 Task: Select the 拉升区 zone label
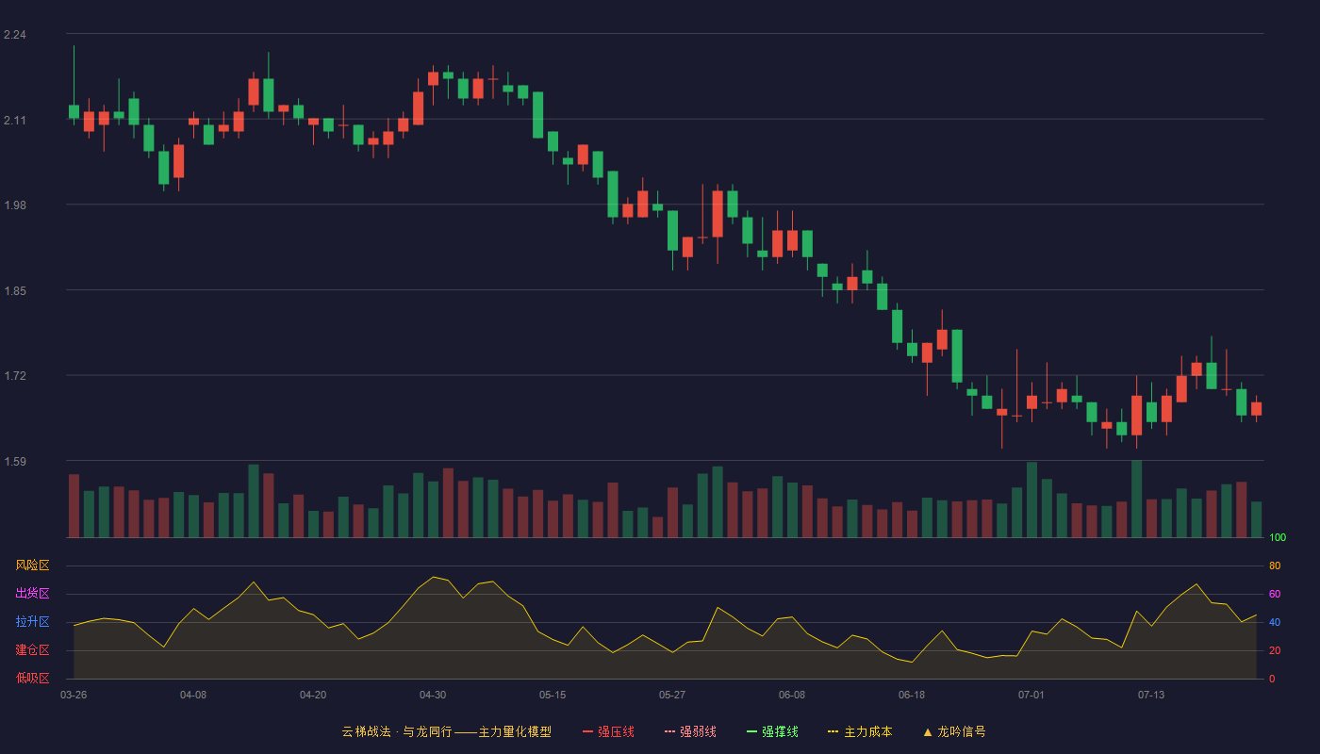(x=32, y=622)
